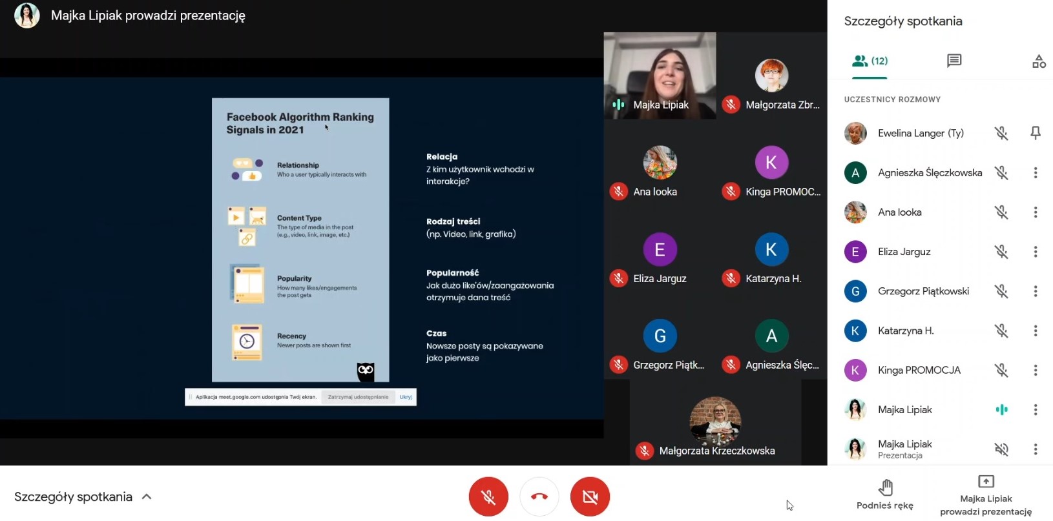Image resolution: width=1053 pixels, height=521 pixels.
Task: Click red muted icon on Małgorzata Zbr... tile
Action: click(731, 105)
